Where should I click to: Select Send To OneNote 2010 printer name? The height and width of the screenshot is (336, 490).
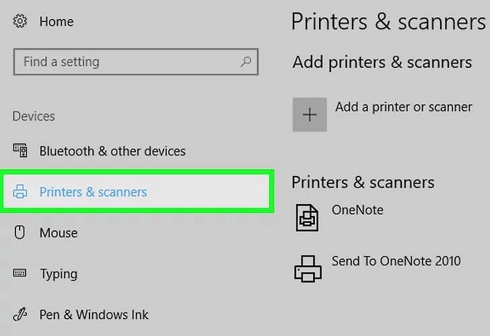click(x=396, y=261)
